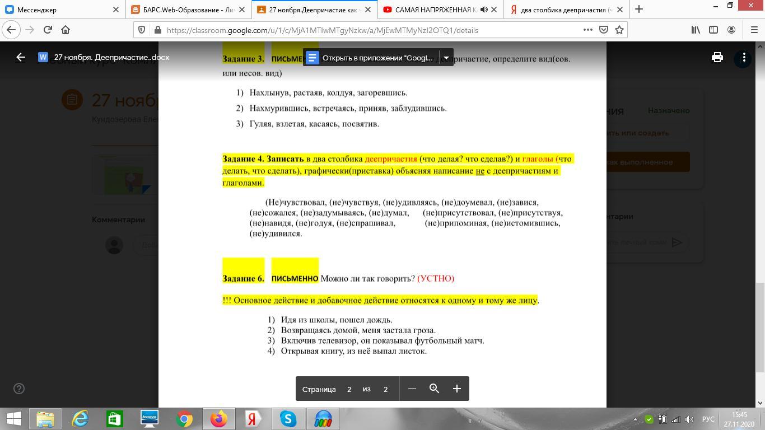Click the network signal tray icon

click(x=676, y=419)
